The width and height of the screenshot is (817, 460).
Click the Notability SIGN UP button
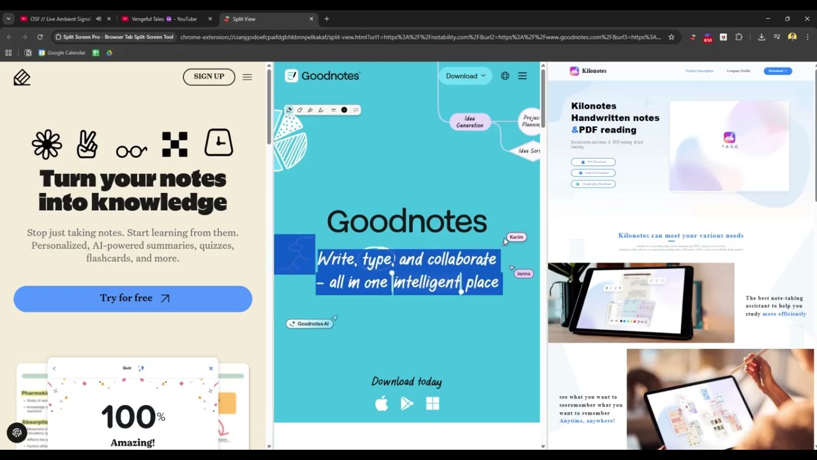coord(209,77)
